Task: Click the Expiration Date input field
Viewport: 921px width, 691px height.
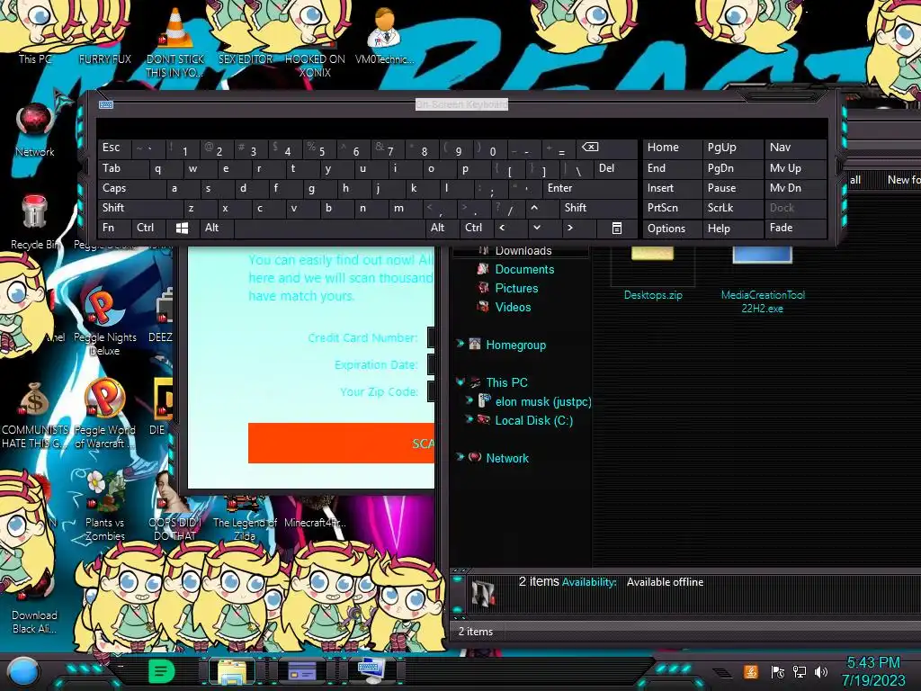Action: pos(431,364)
